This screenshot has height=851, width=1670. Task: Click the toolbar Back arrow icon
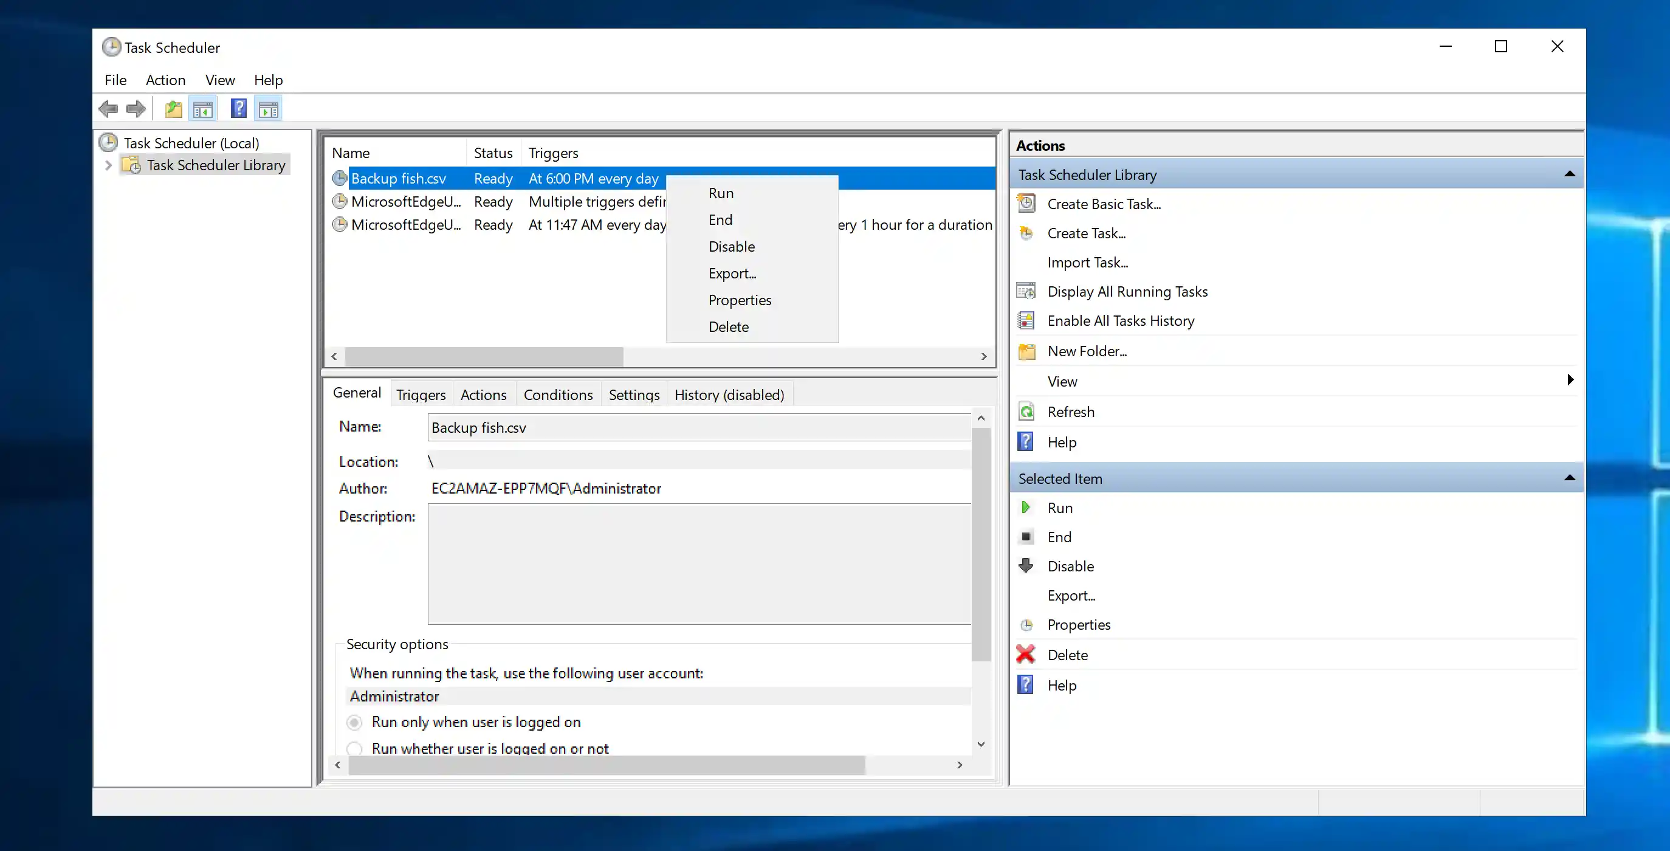(x=108, y=109)
